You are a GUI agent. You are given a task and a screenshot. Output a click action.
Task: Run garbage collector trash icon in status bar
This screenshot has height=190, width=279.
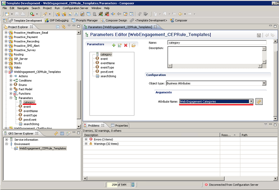tap(133, 185)
